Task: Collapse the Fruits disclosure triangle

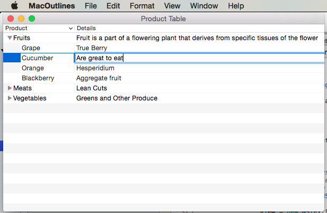Action: pos(10,38)
